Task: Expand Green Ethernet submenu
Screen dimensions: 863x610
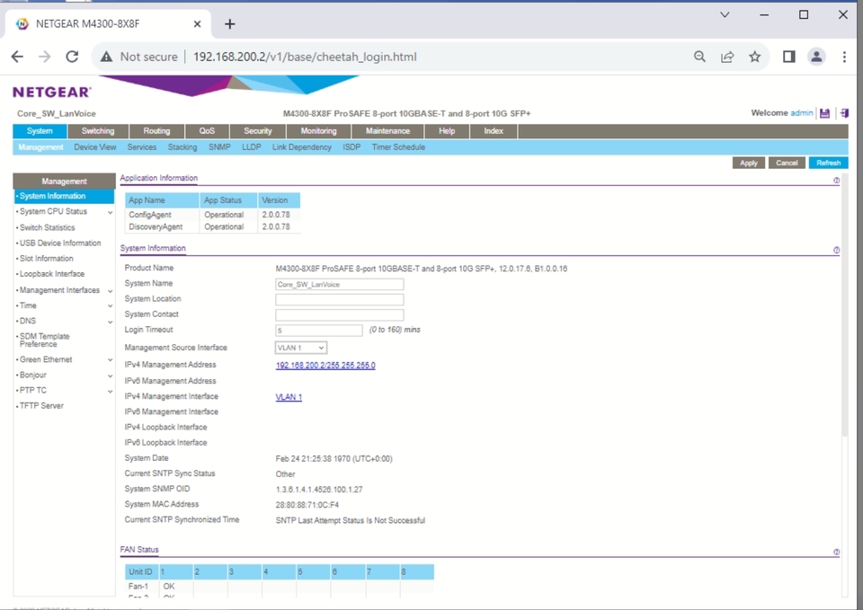Action: pyautogui.click(x=110, y=359)
